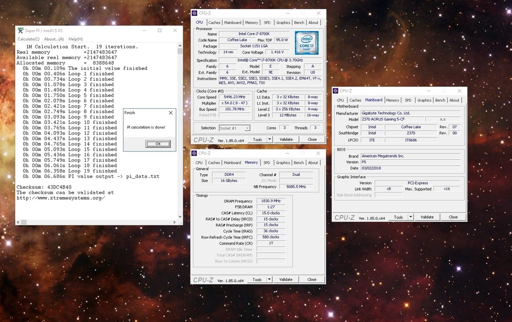Click the Command Rate value 1T
Image resolution: width=512 pixels, height=322 pixels.
(271, 243)
